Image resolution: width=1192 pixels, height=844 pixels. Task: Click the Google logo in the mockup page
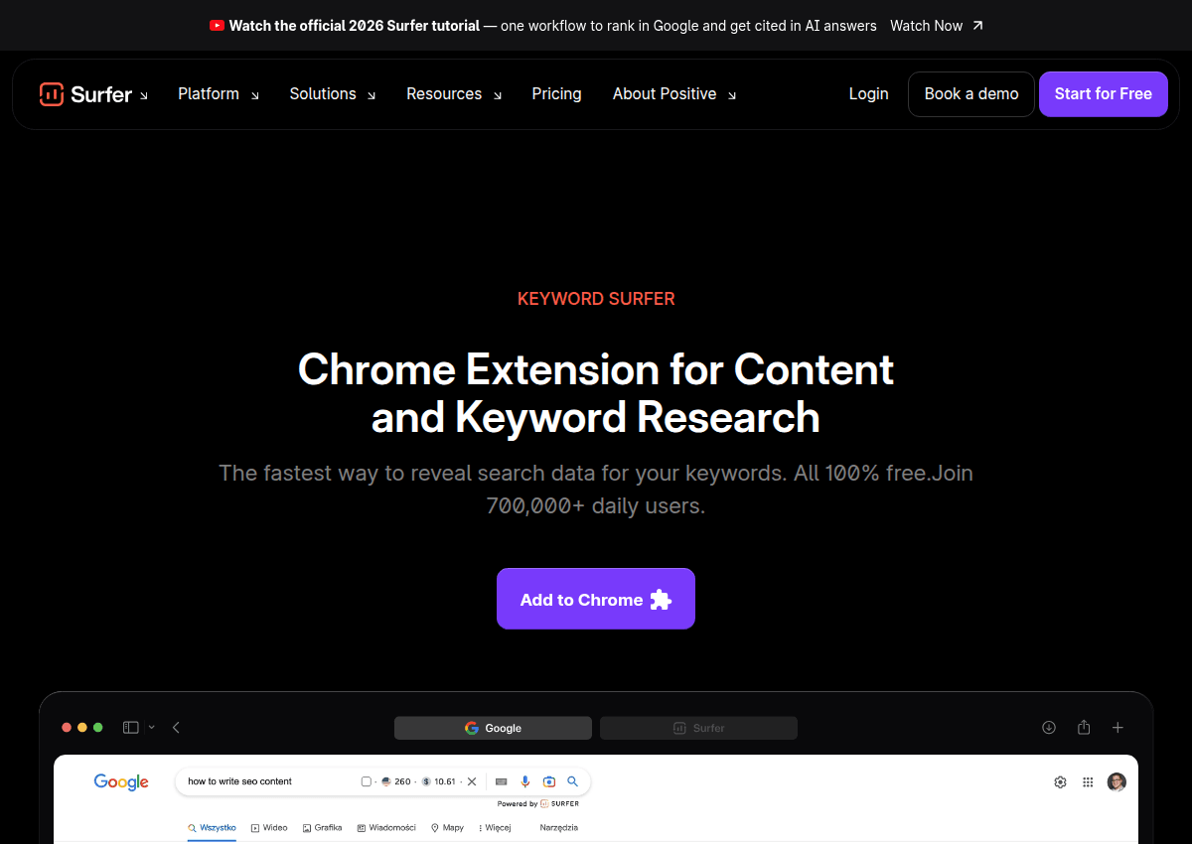pyautogui.click(x=121, y=782)
